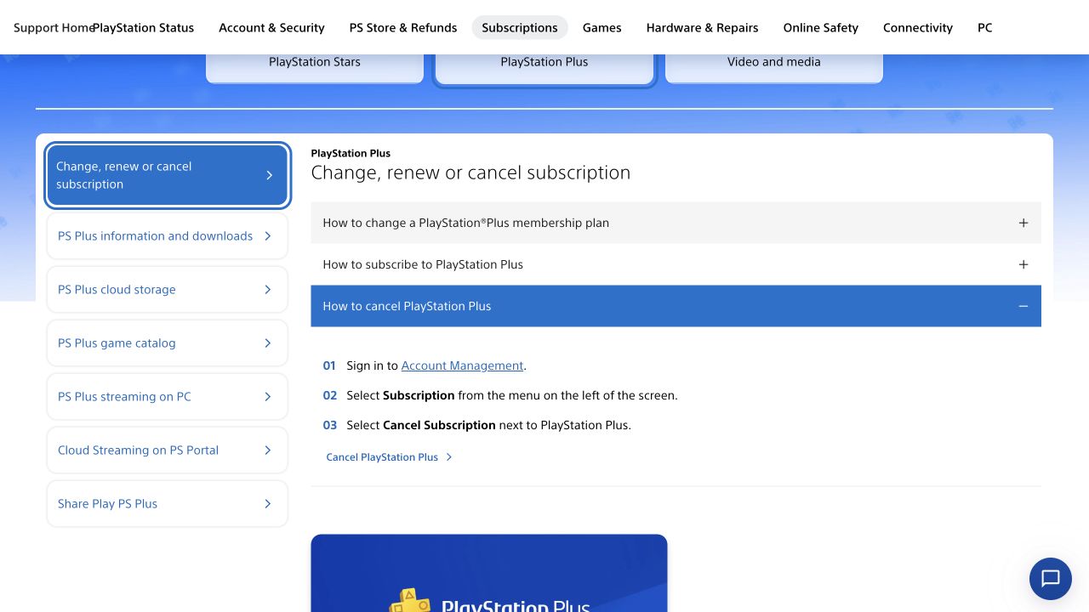Follow the Account Management link
Screen dimensions: 1089x612
[x=462, y=365]
